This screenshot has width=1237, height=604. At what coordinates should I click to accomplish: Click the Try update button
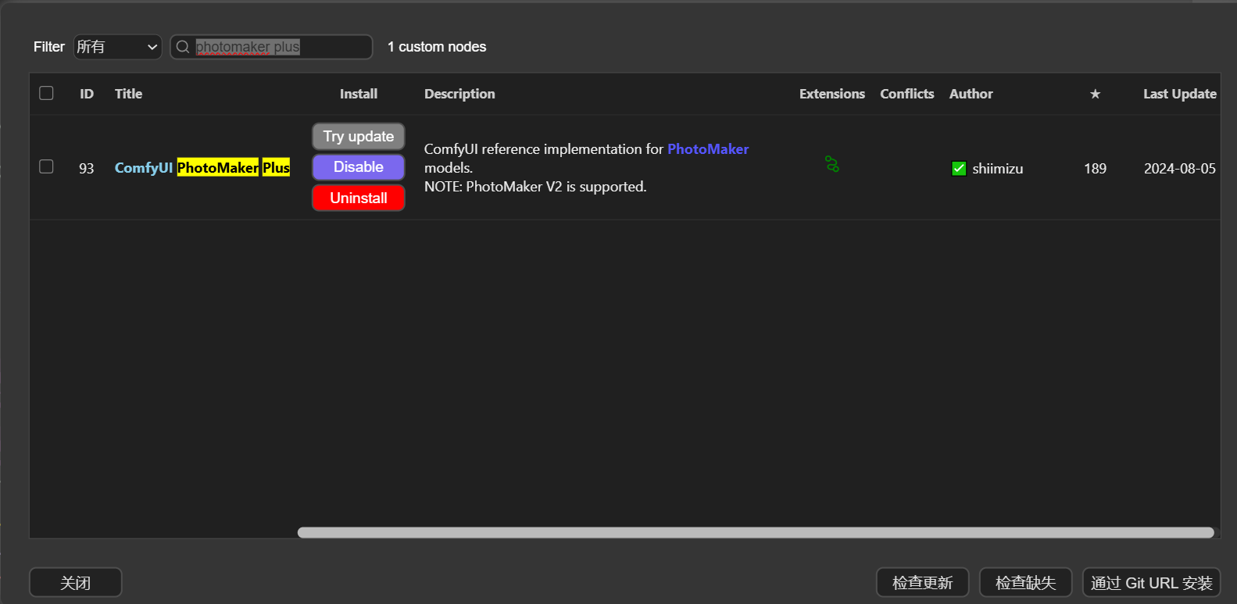359,137
